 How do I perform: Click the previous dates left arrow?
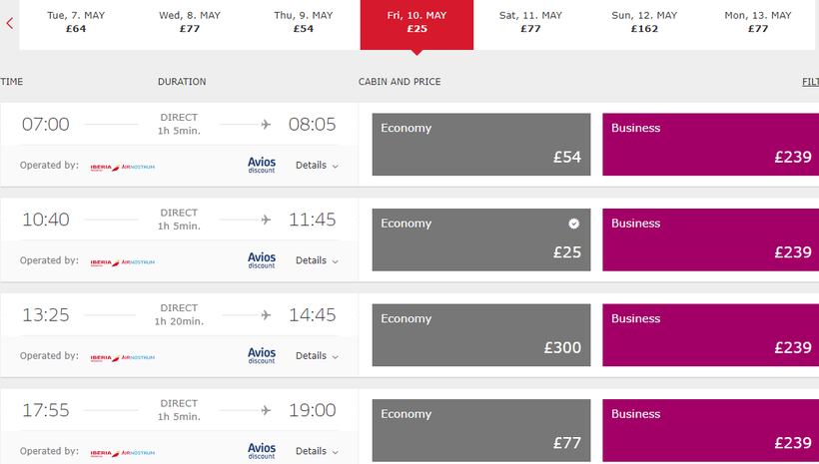9,23
